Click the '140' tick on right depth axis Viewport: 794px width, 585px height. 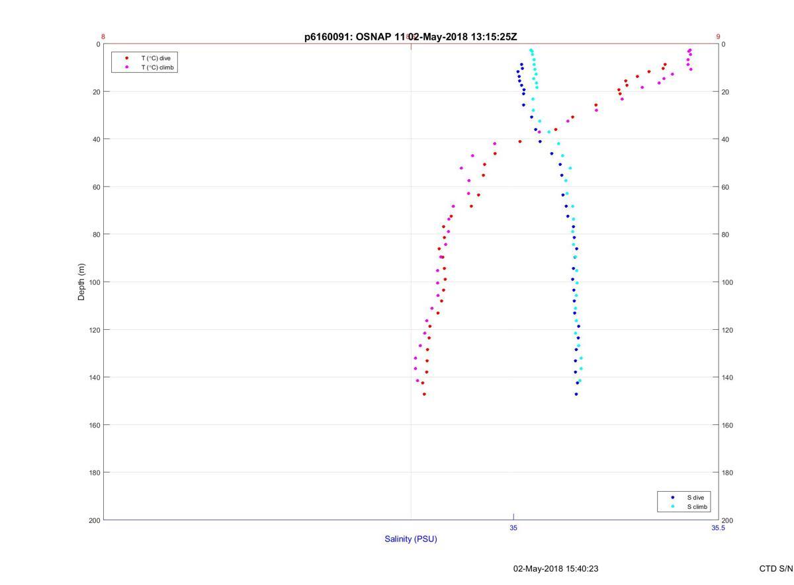tap(728, 377)
